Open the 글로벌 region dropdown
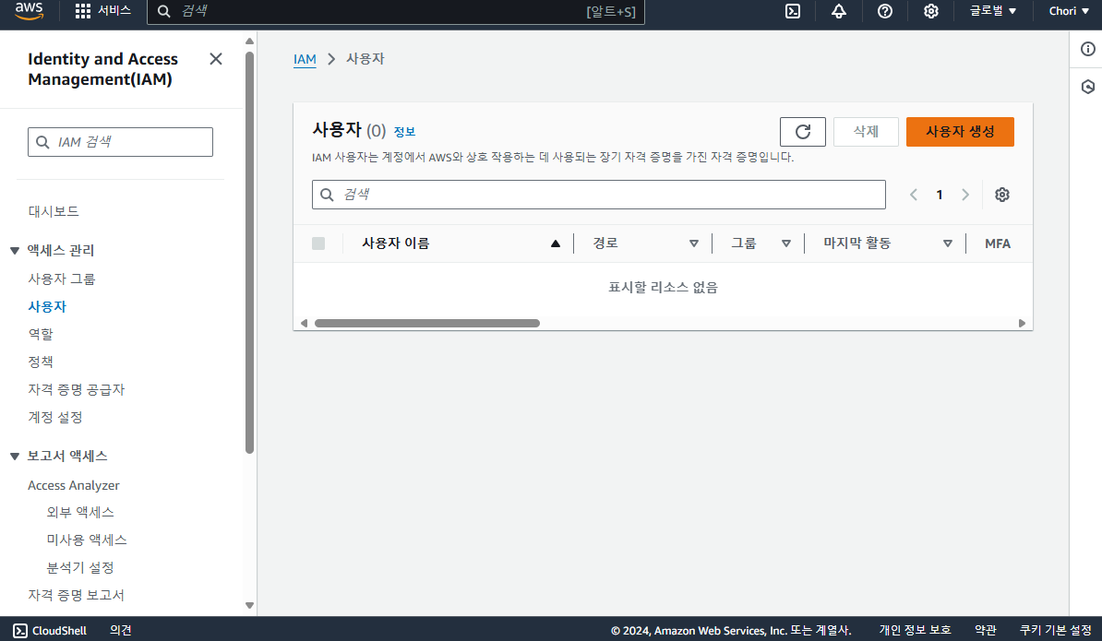Viewport: 1102px width, 641px height. pyautogui.click(x=993, y=11)
